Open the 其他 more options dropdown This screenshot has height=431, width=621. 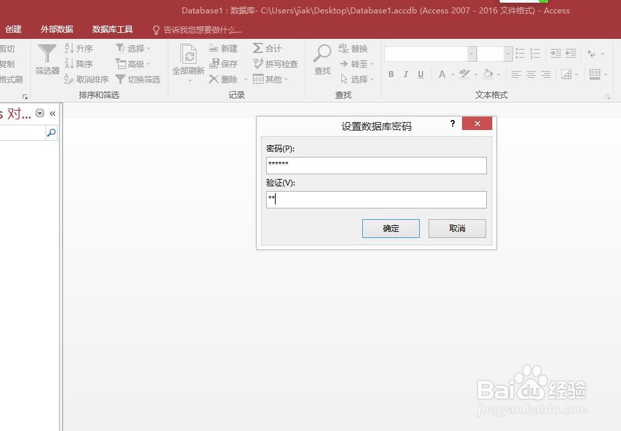pyautogui.click(x=270, y=79)
